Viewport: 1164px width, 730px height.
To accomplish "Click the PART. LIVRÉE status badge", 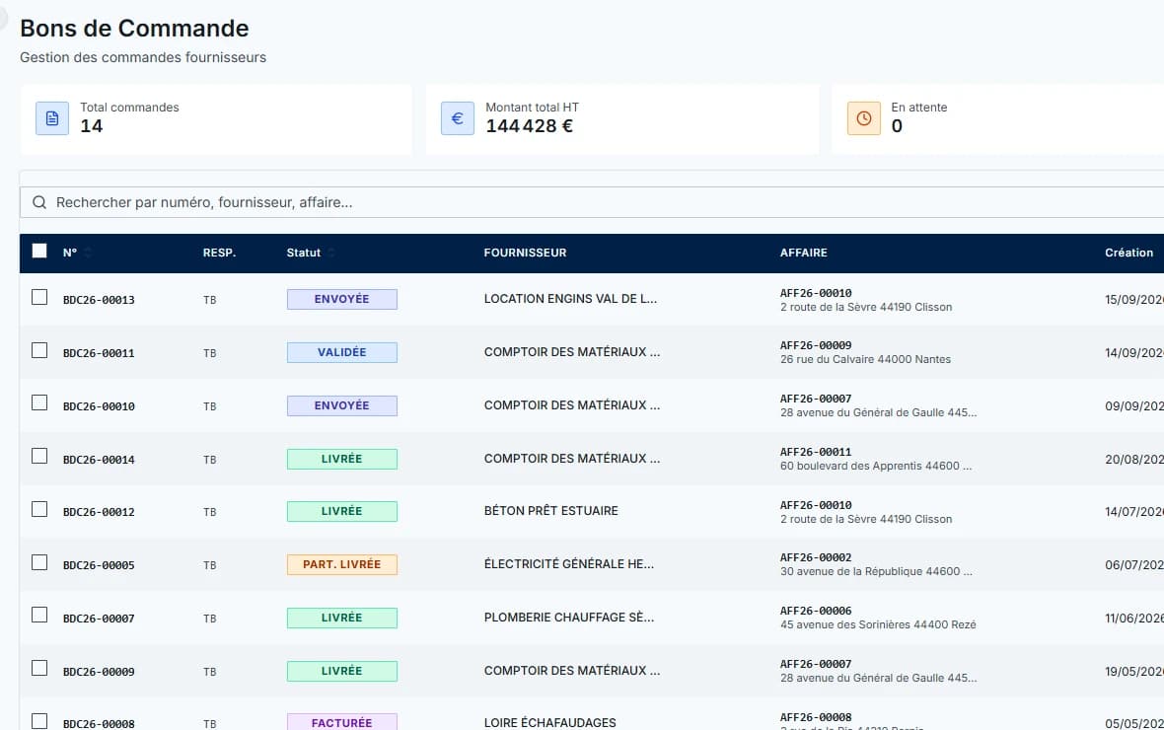I will click(342, 564).
